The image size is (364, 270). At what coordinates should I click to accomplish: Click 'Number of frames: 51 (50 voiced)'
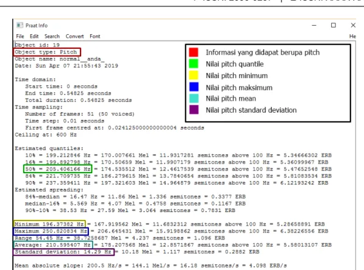80,114
